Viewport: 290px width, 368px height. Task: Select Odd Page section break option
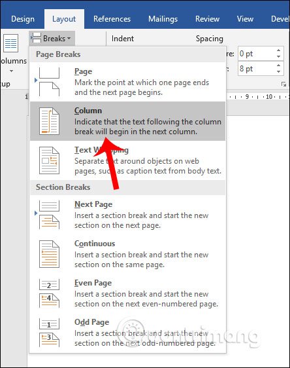(127, 333)
